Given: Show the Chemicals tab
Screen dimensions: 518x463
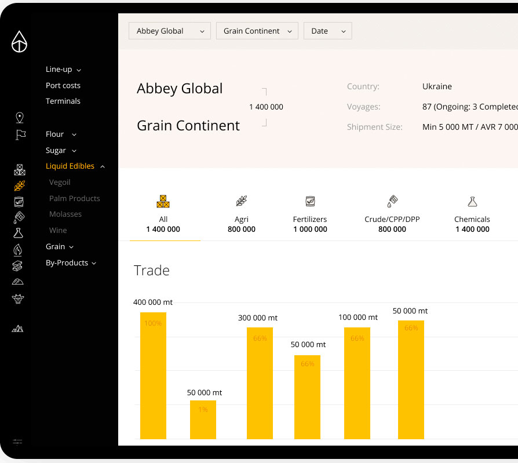Looking at the screenshot, I should [x=472, y=214].
